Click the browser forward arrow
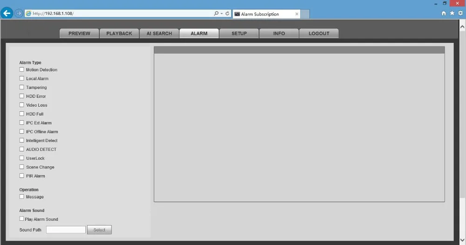The height and width of the screenshot is (245, 466). pos(19,14)
